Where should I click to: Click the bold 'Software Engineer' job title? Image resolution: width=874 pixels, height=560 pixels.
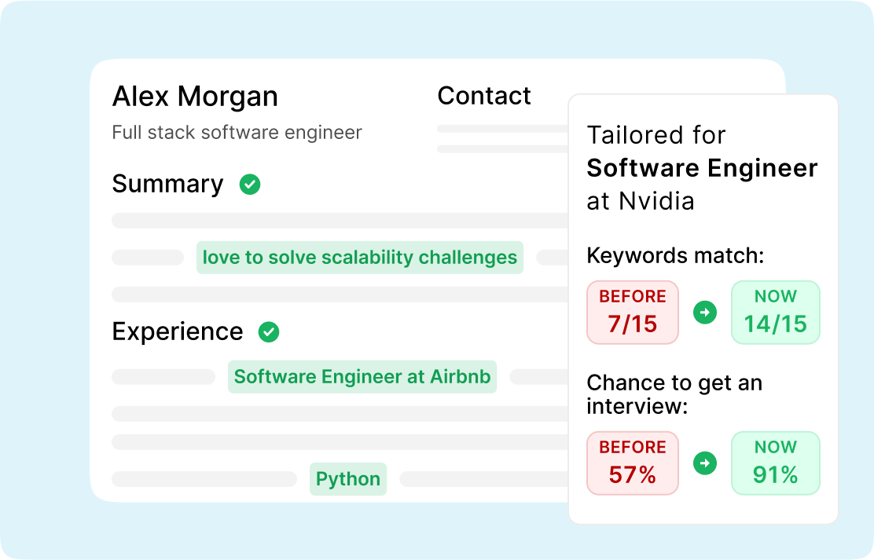(x=703, y=168)
